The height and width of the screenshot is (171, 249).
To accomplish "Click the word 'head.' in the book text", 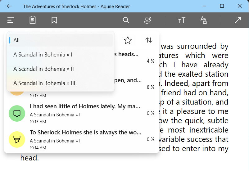I will tap(30, 158).
